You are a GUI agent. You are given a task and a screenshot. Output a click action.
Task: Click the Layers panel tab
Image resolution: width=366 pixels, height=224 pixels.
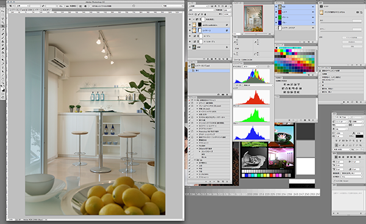(192, 3)
